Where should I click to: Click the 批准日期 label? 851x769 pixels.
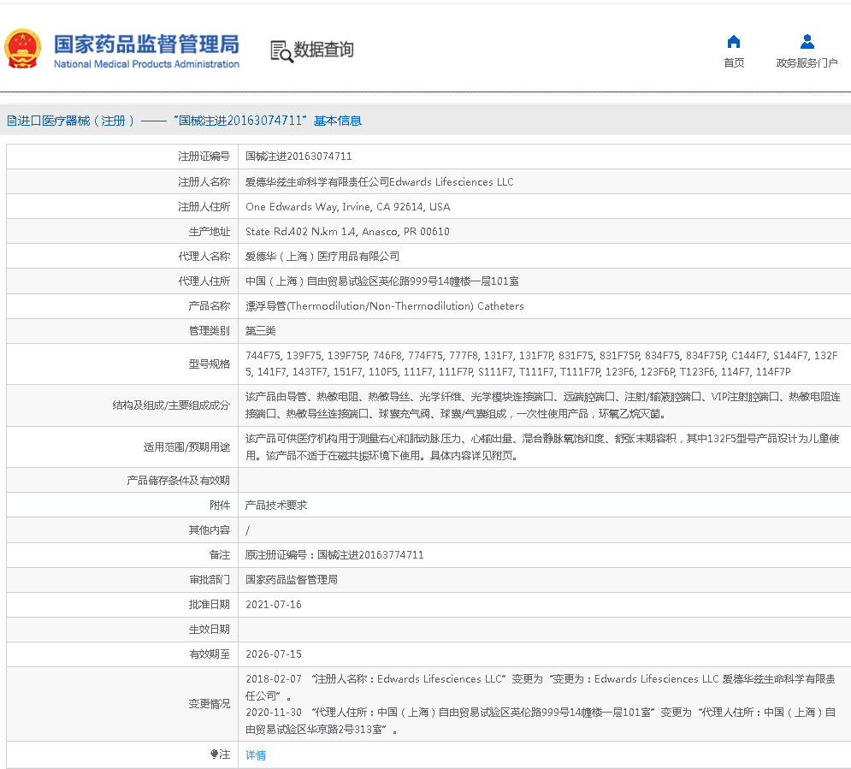click(x=210, y=605)
